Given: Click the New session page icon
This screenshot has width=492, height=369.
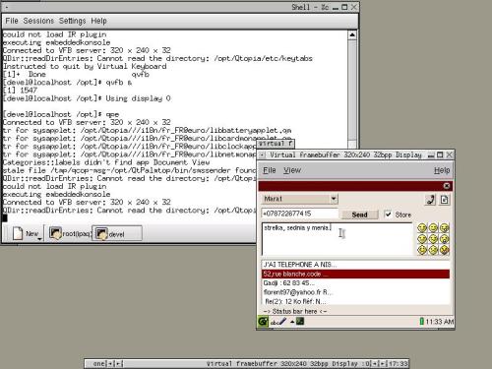Looking at the screenshot, I should tap(18, 233).
